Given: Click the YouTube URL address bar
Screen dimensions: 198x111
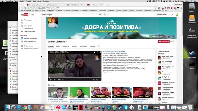Looking at the screenshot, I should click(x=91, y=8).
